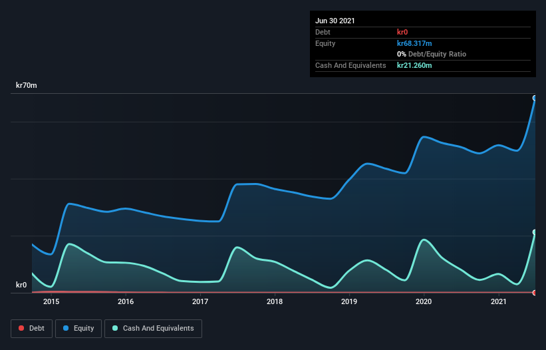Click the 2015 x-axis label
Viewport: 546px width, 350px height.
(x=51, y=302)
